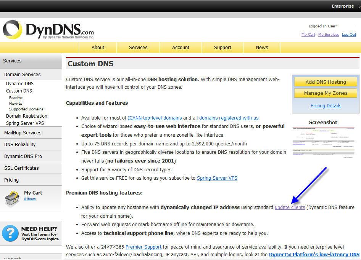Open the update clients link
361x260 pixels.
(x=290, y=207)
